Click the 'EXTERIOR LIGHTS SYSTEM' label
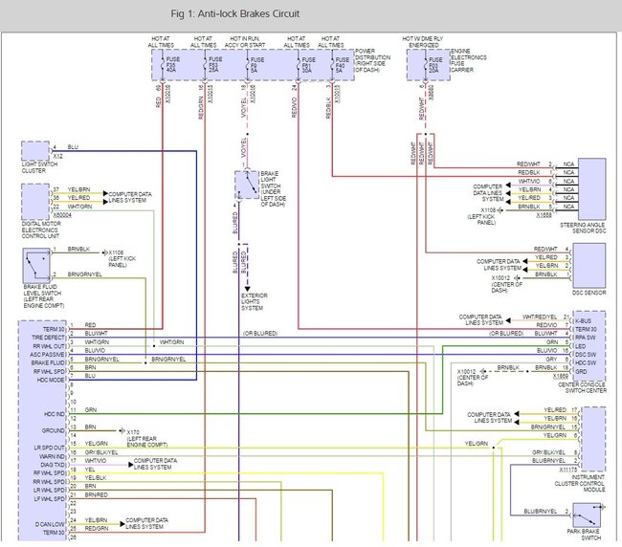The image size is (622, 547). point(255,301)
